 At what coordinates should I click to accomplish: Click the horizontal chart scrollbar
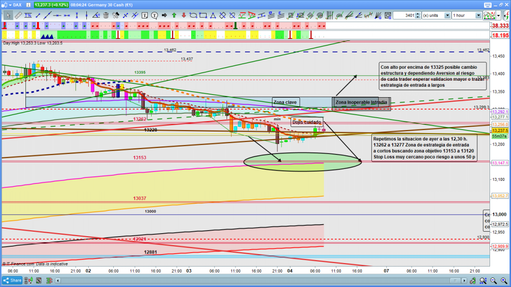coord(250,281)
